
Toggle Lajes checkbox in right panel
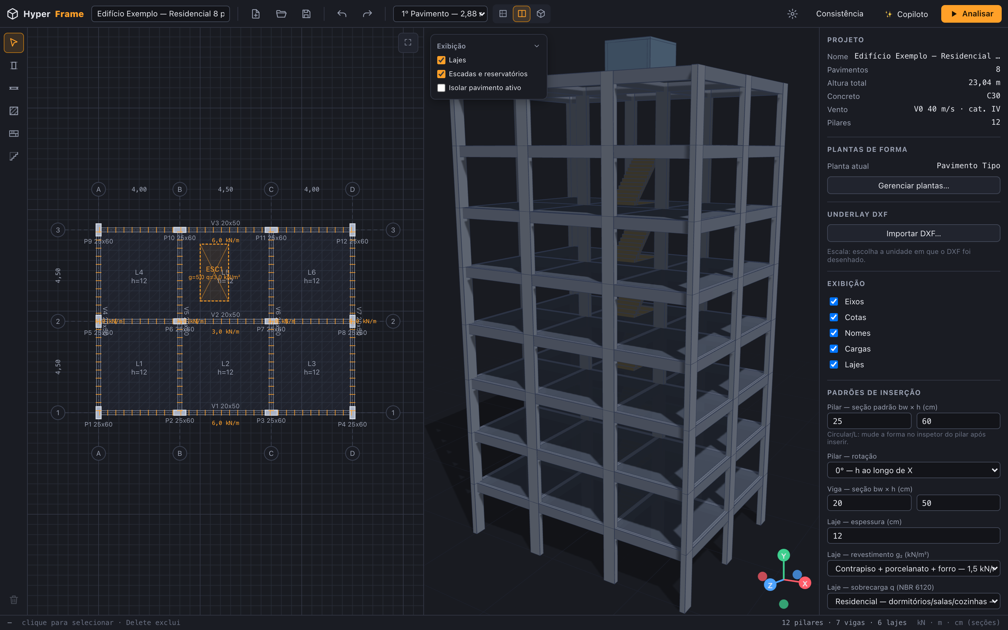point(834,364)
